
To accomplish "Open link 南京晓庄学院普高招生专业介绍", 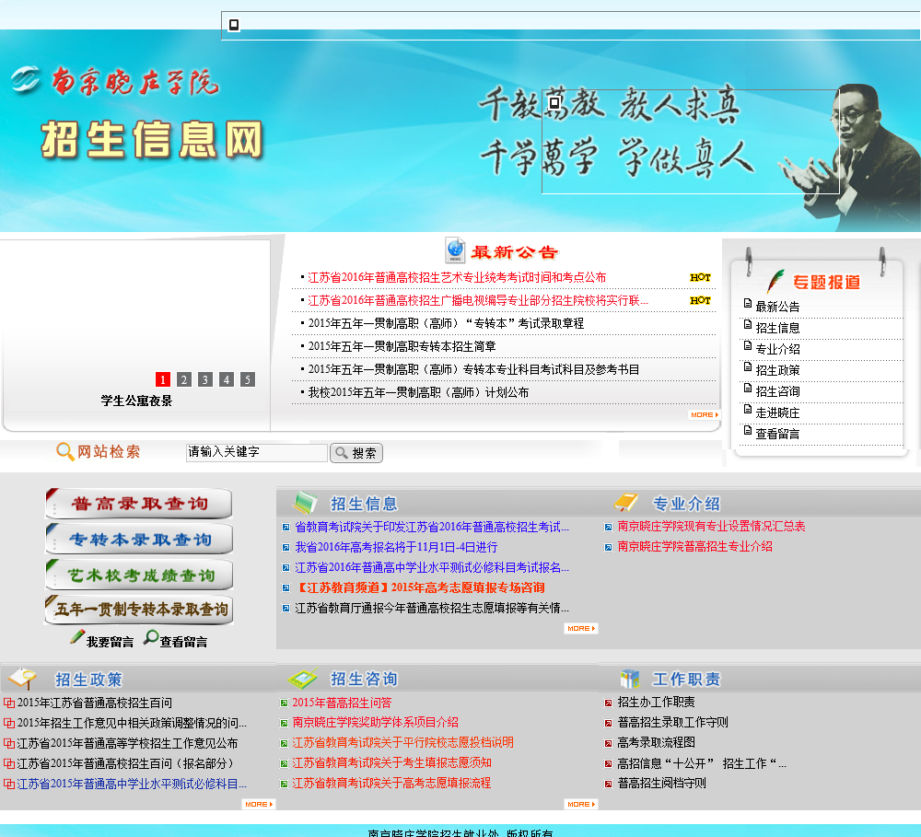I will [x=694, y=546].
